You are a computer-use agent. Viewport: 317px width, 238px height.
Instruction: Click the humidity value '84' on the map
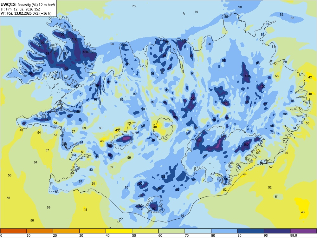(x=294, y=128)
